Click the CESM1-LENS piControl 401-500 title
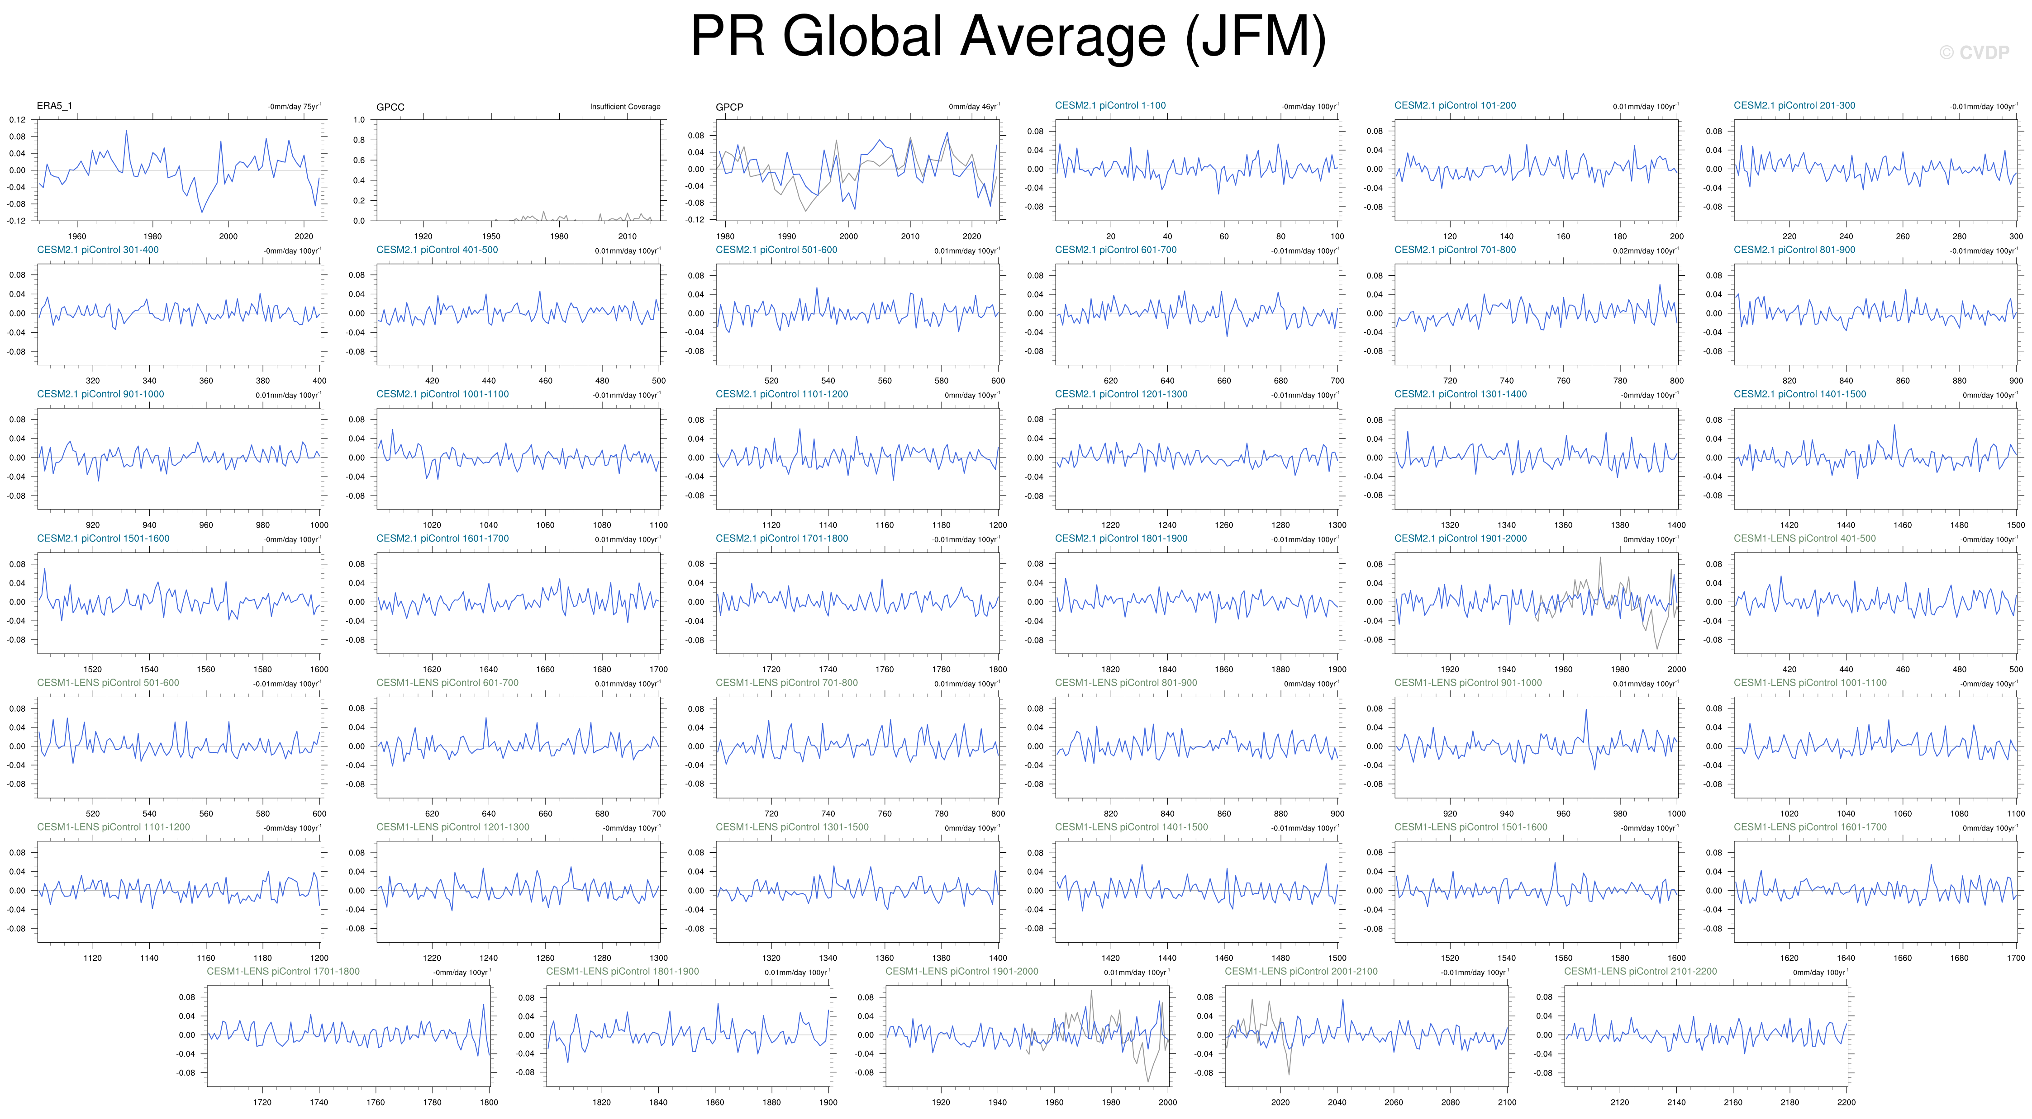Image resolution: width=2032 pixels, height=1119 pixels. pos(1804,538)
